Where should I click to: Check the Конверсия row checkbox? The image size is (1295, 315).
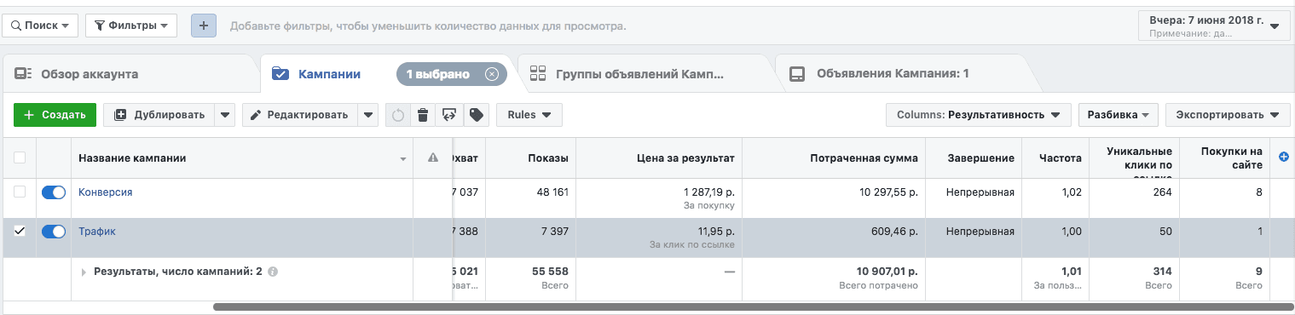point(20,192)
